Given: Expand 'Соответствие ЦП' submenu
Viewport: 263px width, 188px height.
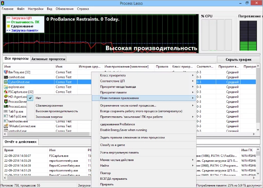Looking at the screenshot, I should click(x=144, y=81).
